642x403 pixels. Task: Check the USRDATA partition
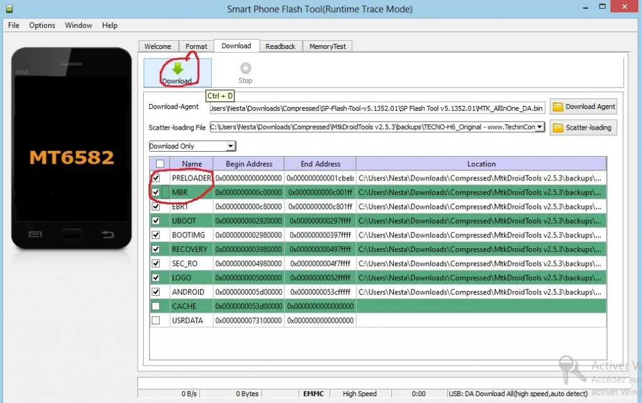click(x=156, y=320)
